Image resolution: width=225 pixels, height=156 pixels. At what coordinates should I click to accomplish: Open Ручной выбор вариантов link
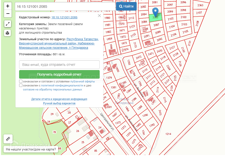click(59, 103)
